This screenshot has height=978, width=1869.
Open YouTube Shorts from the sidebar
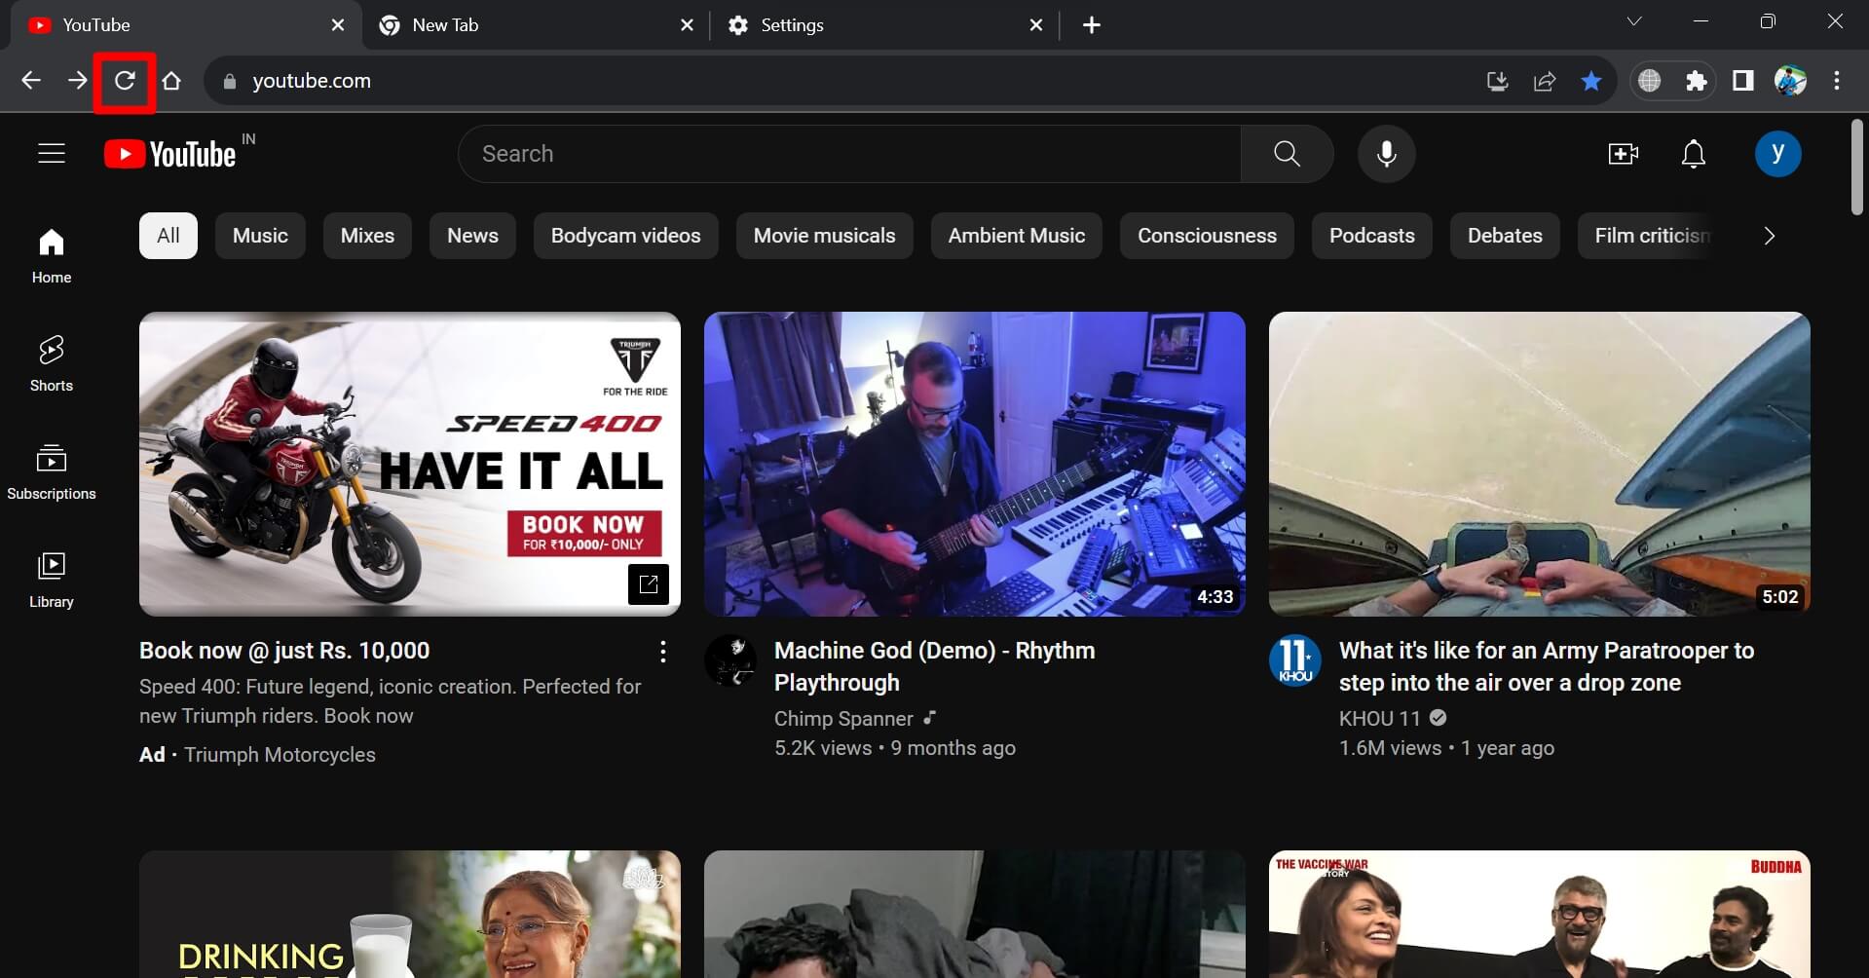tap(51, 361)
